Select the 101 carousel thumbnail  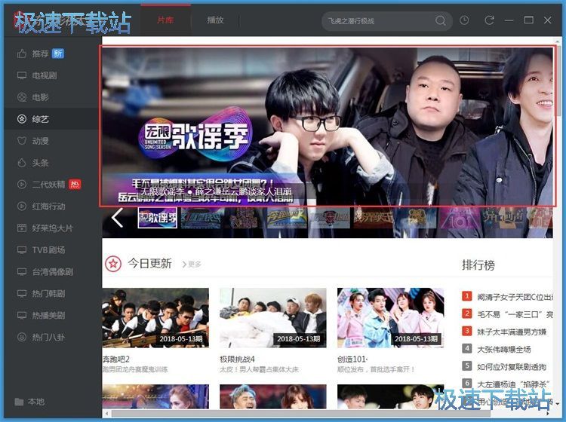point(460,218)
